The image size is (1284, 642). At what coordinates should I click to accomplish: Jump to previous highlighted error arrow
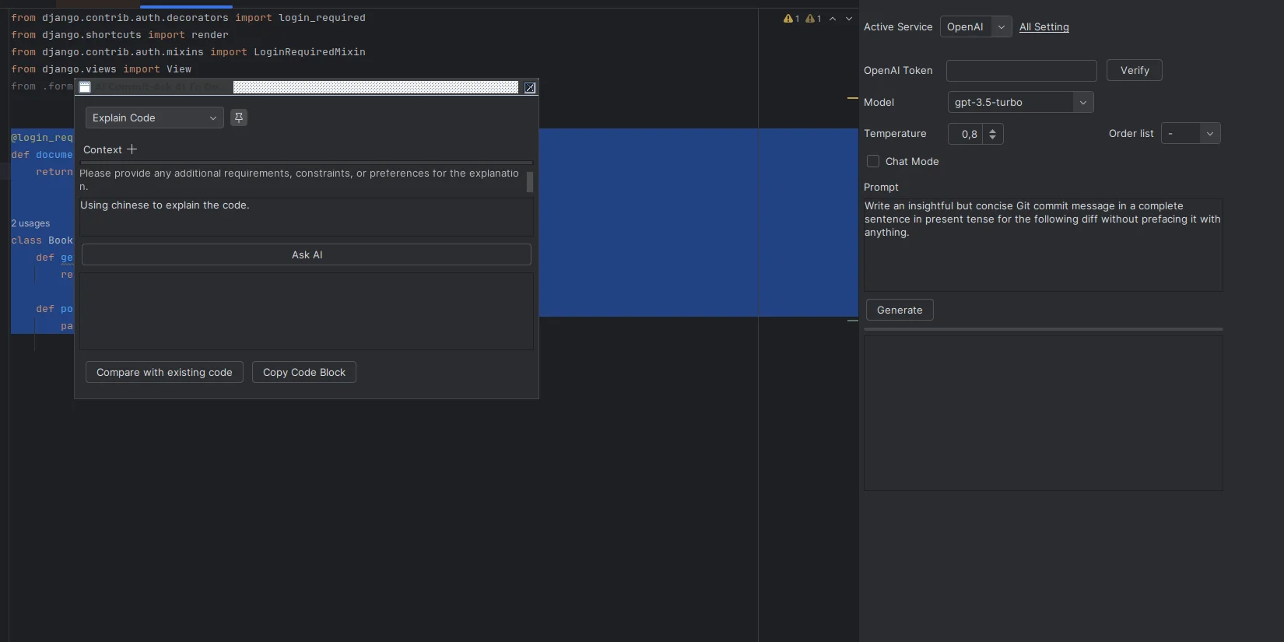tap(833, 19)
